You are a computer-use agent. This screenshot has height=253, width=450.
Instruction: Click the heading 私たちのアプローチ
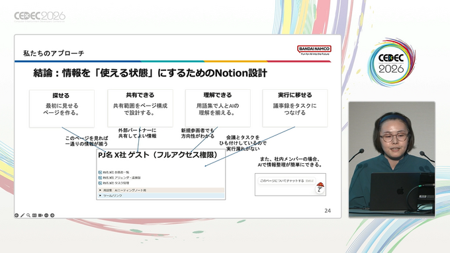point(54,54)
